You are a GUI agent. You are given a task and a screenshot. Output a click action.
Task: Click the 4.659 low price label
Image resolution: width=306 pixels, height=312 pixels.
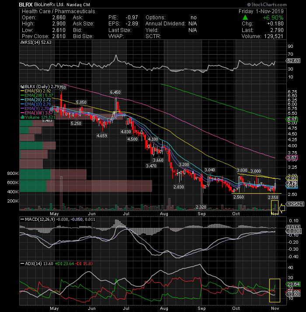point(102,136)
